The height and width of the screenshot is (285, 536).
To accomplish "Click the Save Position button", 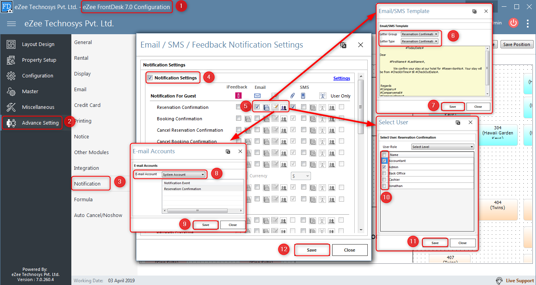I will (x=517, y=44).
